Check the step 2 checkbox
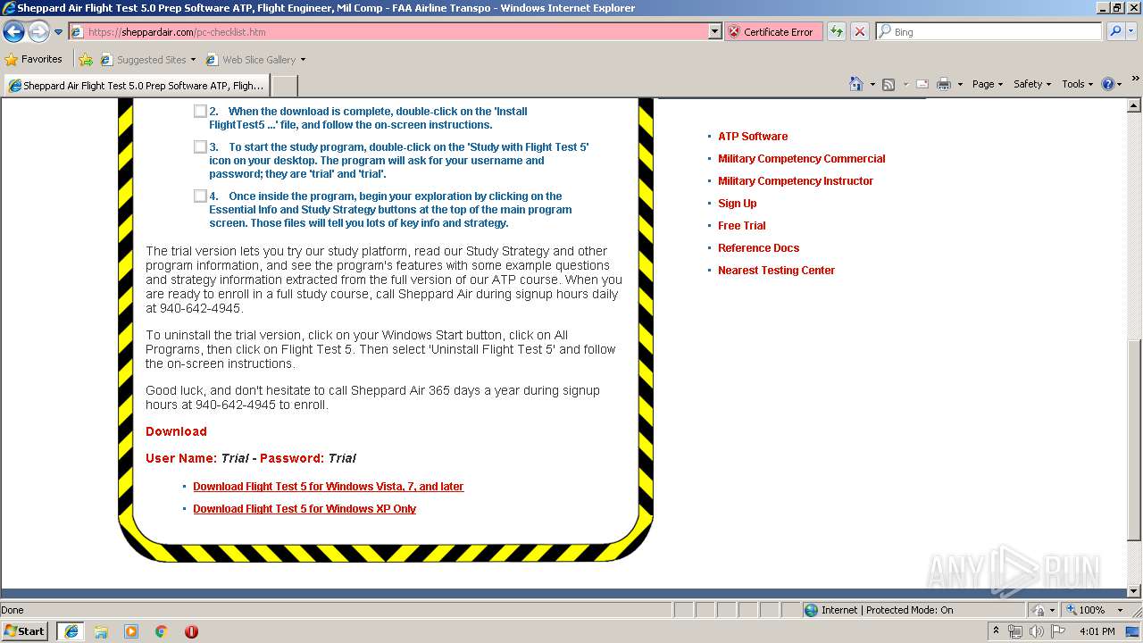This screenshot has width=1143, height=643. (x=200, y=112)
